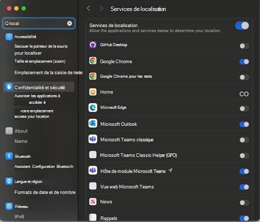Open the About section
Screen dimensions: 260x222
[21, 131]
